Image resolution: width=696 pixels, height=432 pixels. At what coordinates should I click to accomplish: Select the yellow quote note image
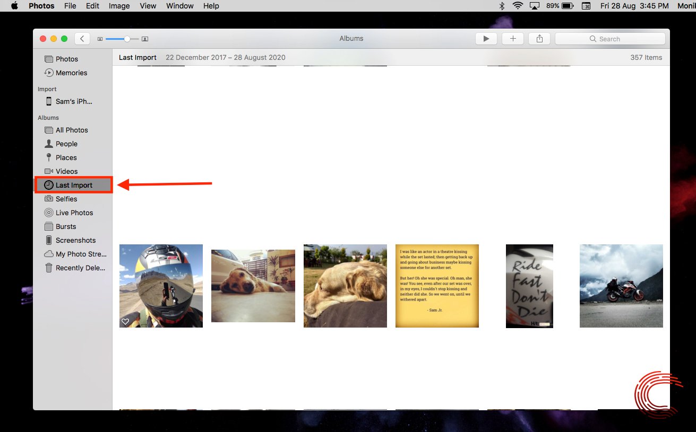[437, 286]
